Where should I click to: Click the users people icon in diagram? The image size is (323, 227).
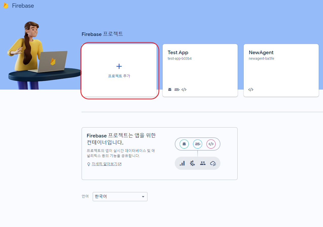[203, 163]
